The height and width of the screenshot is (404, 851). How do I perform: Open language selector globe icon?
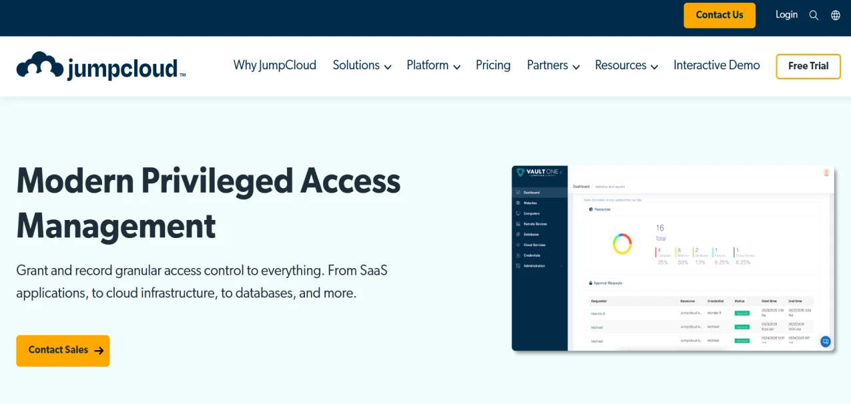[x=836, y=15]
